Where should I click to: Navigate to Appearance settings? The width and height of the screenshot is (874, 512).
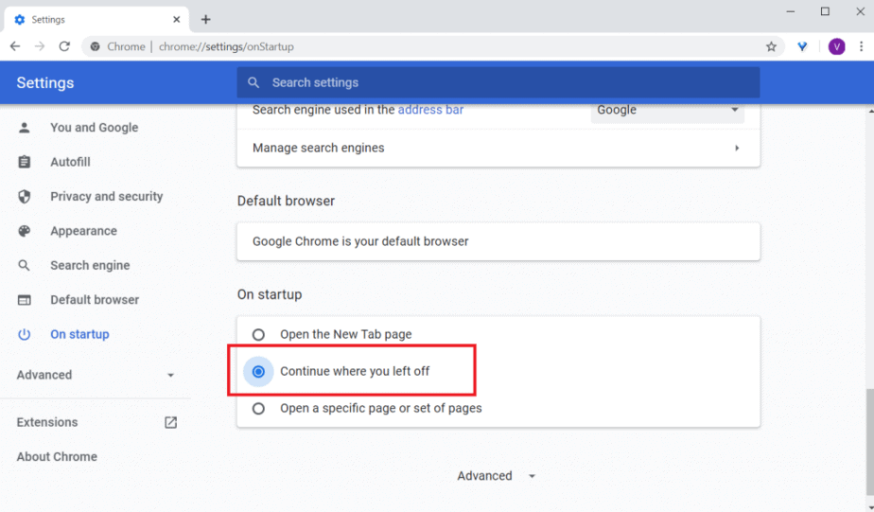pos(83,231)
